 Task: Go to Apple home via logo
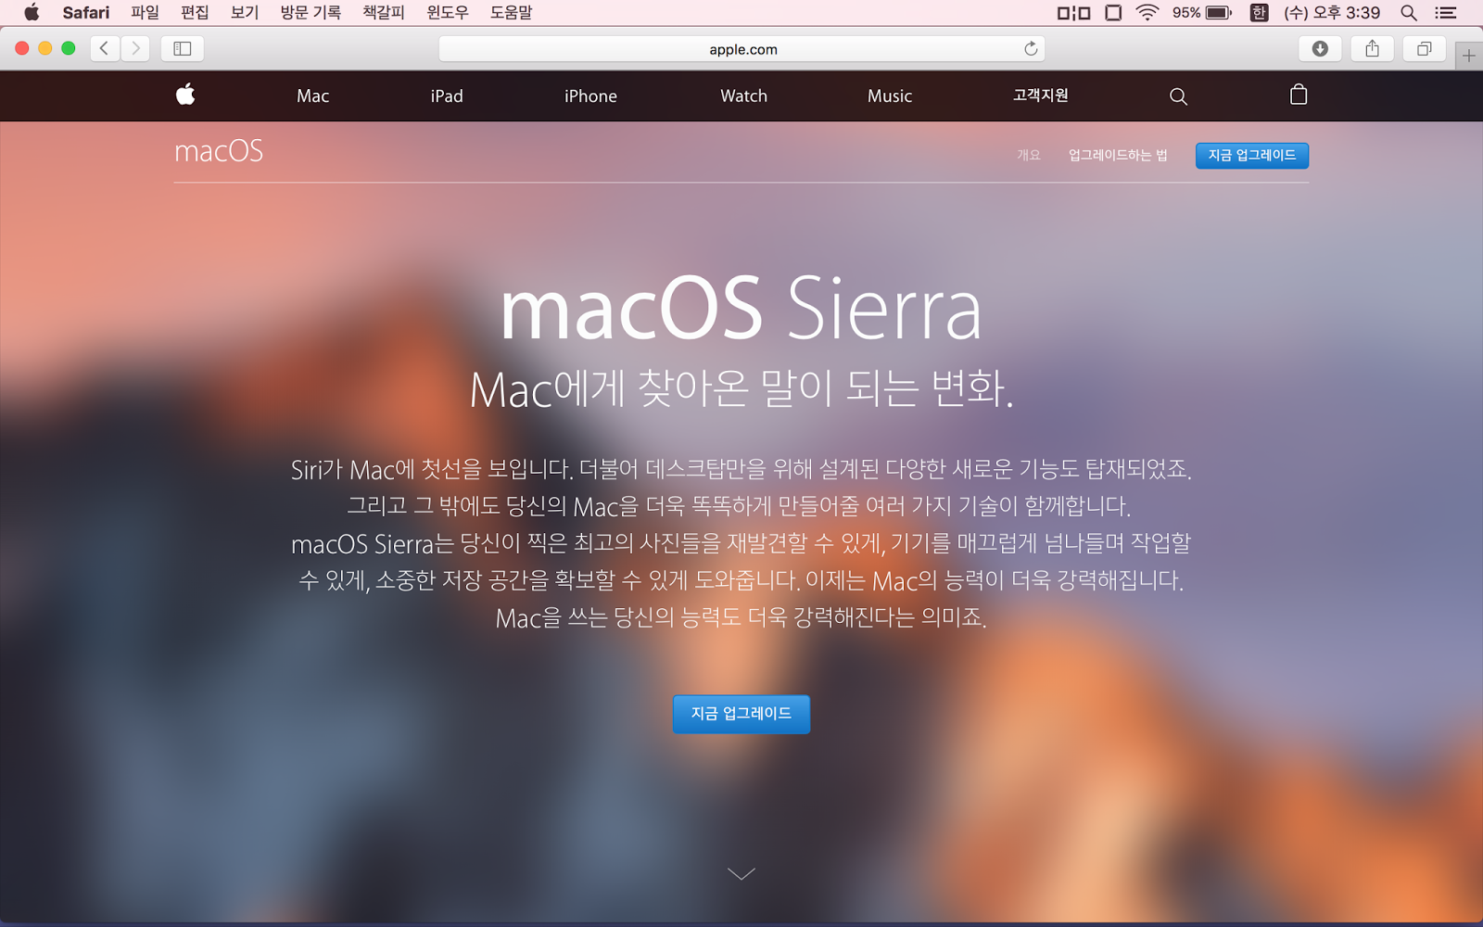pos(185,95)
